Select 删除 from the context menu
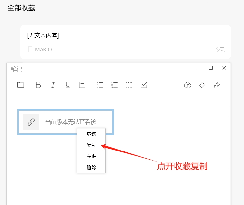This screenshot has width=244, height=205. point(91,167)
